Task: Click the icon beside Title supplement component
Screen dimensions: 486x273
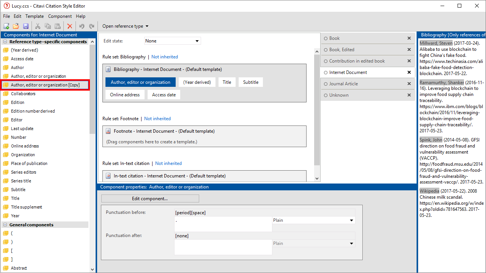Action: [x=5, y=207]
